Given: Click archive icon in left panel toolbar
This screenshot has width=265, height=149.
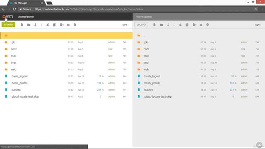Looking at the screenshot, I should [68, 25].
